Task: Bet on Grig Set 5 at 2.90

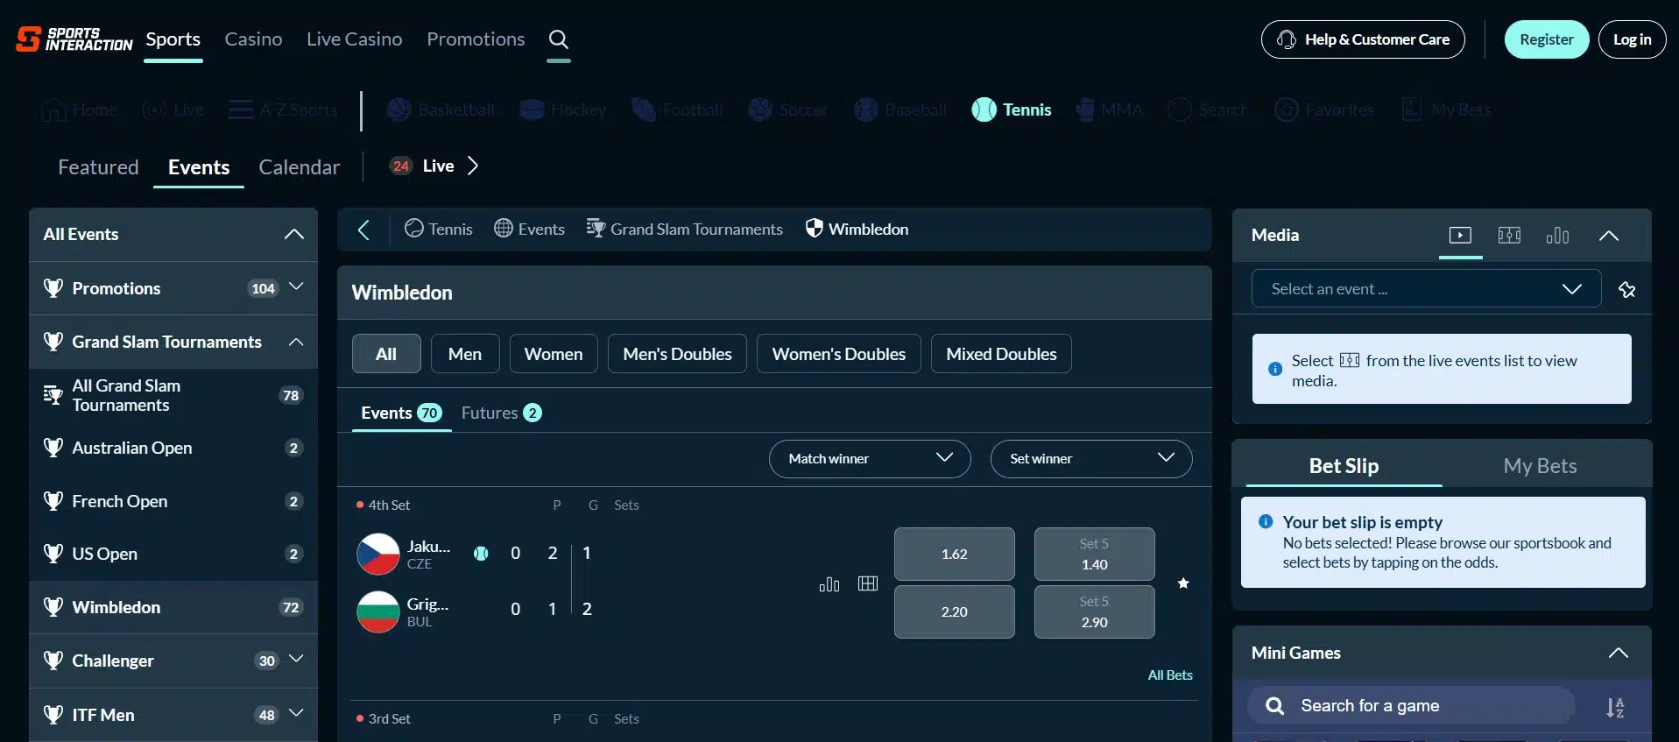Action: pos(1094,611)
